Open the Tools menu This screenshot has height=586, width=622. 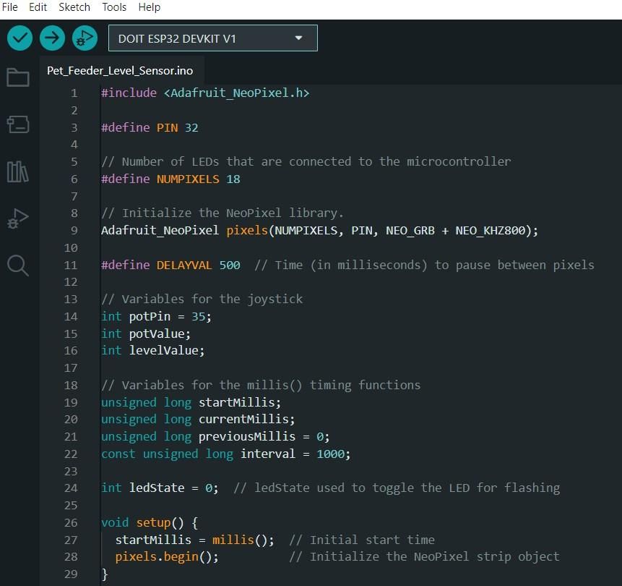[x=114, y=7]
